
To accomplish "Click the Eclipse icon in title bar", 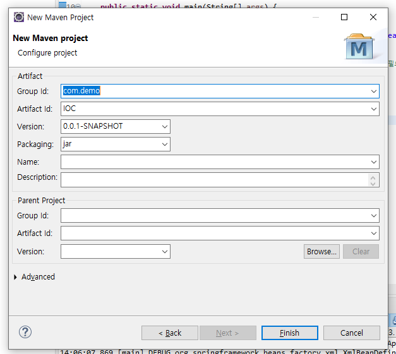I will pos(19,17).
